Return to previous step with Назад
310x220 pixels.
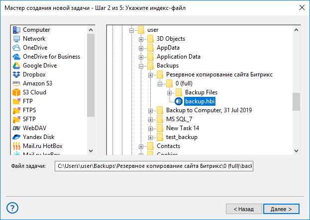pos(244,209)
